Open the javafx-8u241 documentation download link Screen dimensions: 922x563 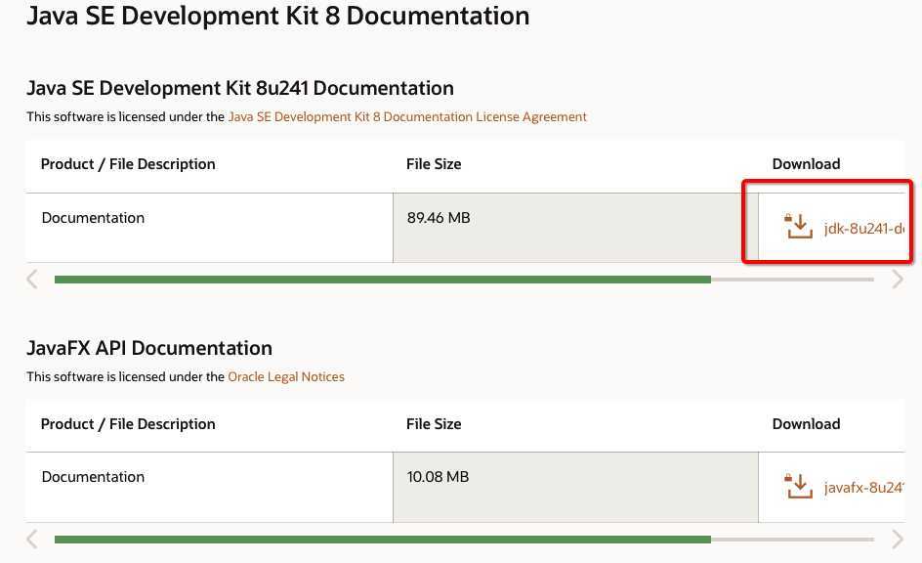coord(863,488)
